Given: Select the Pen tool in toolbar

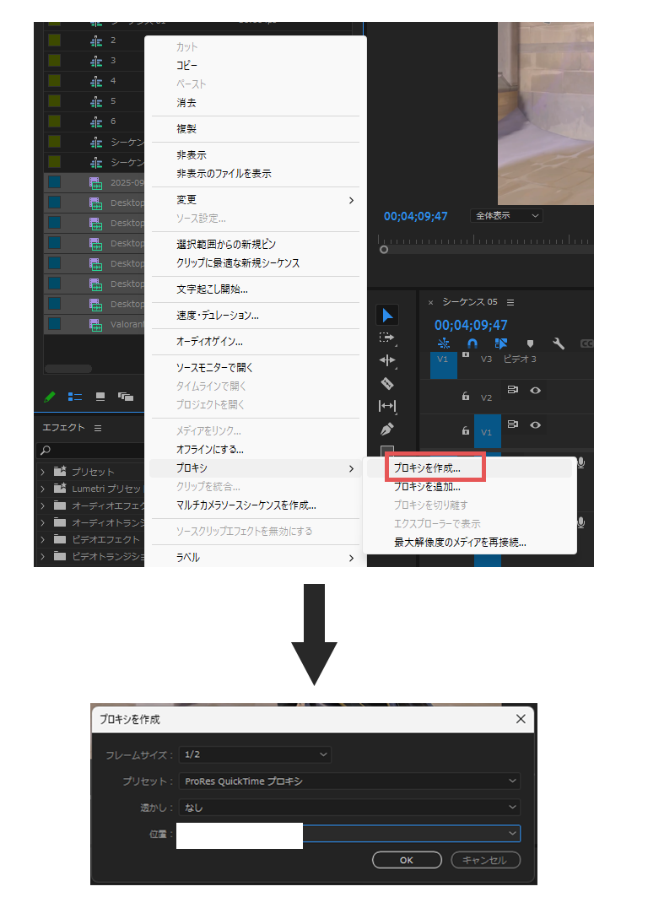Looking at the screenshot, I should click(x=387, y=429).
